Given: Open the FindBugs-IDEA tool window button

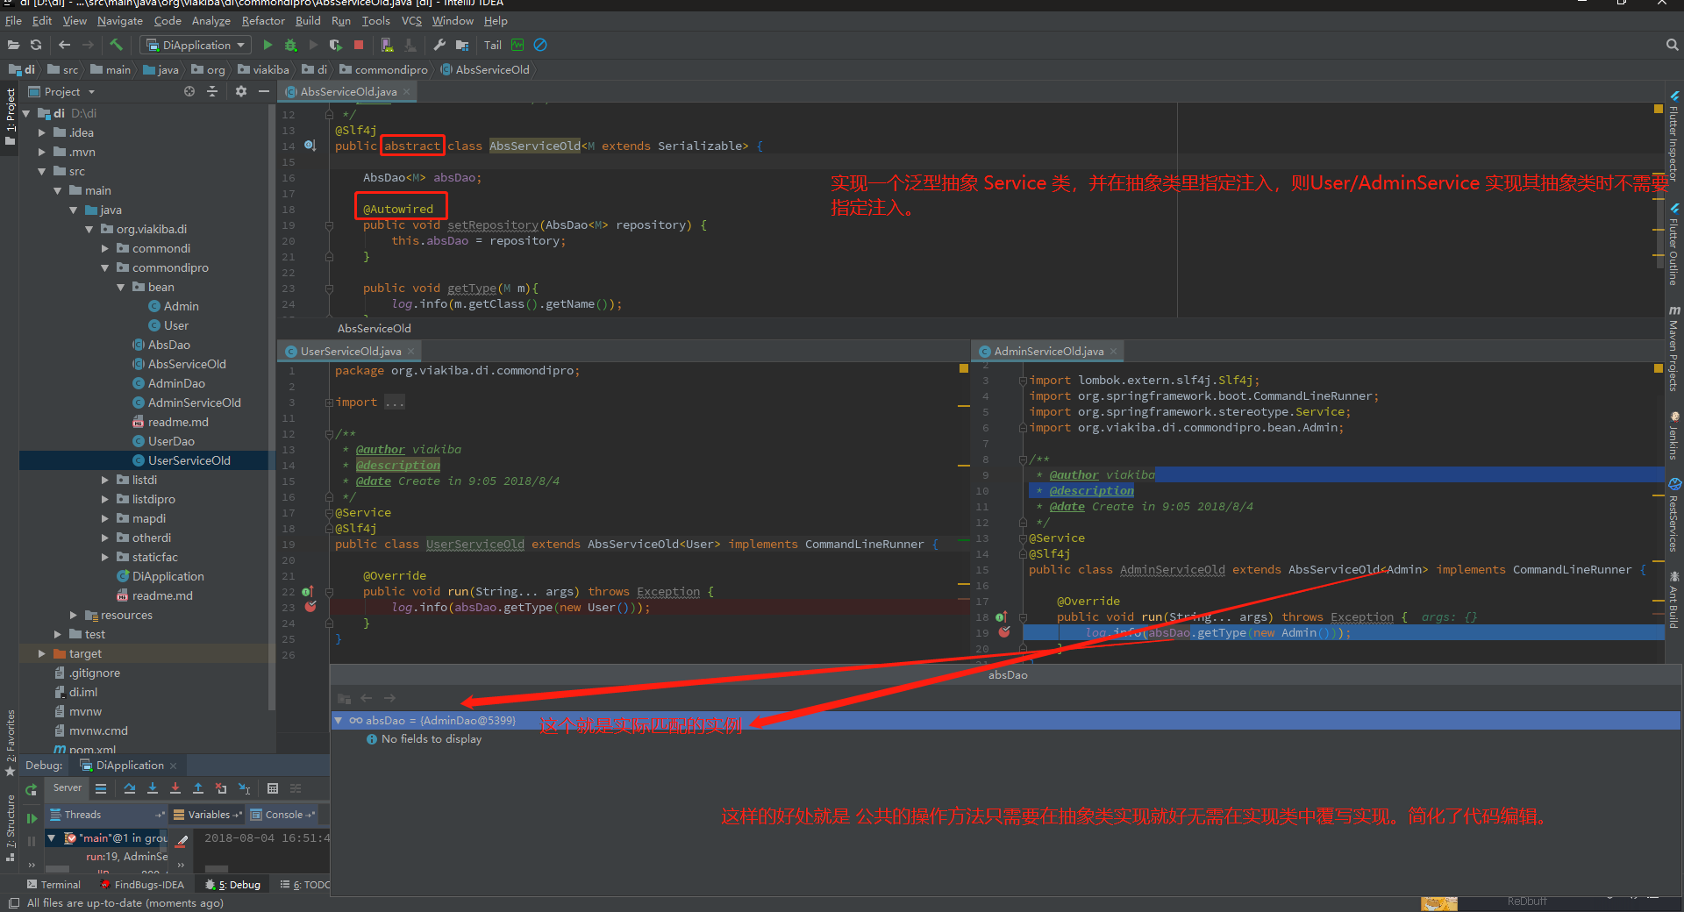Looking at the screenshot, I should point(141,885).
